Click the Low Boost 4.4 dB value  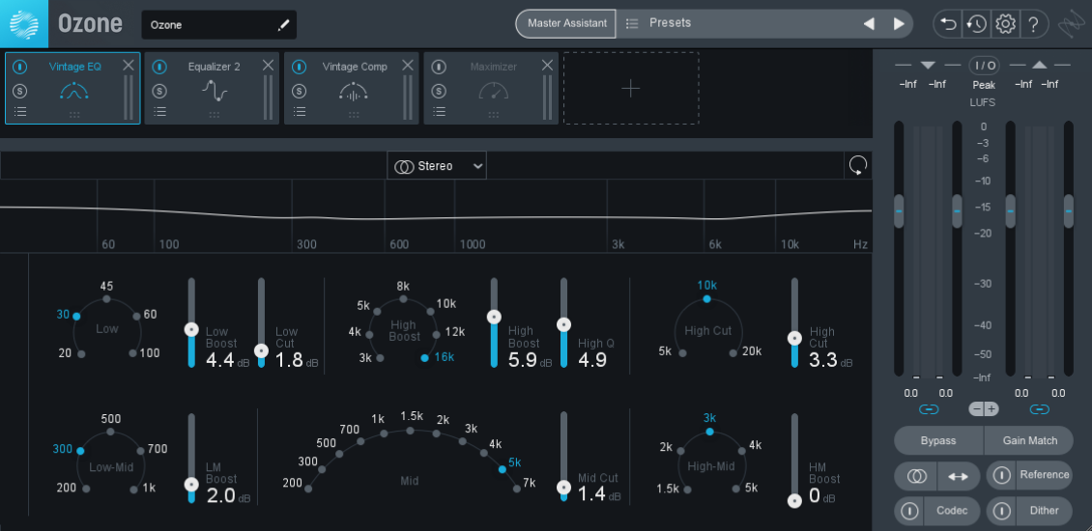click(x=220, y=360)
